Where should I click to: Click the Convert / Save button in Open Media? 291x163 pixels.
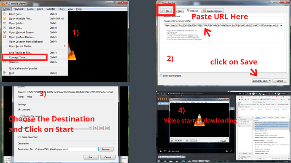[260, 81]
